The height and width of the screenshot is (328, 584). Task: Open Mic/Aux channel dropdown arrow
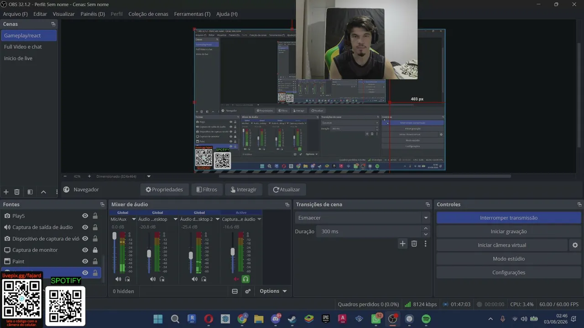tap(134, 219)
